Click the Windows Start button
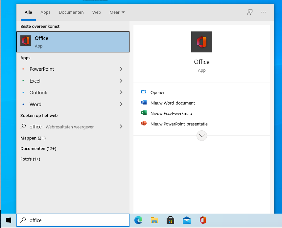This screenshot has width=282, height=228. [9, 220]
